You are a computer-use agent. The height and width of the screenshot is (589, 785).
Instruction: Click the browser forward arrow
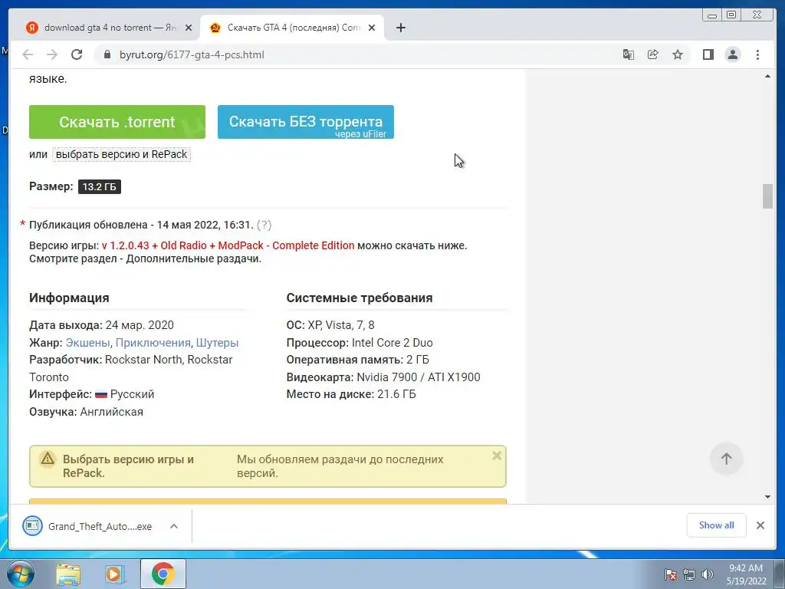pyautogui.click(x=52, y=54)
